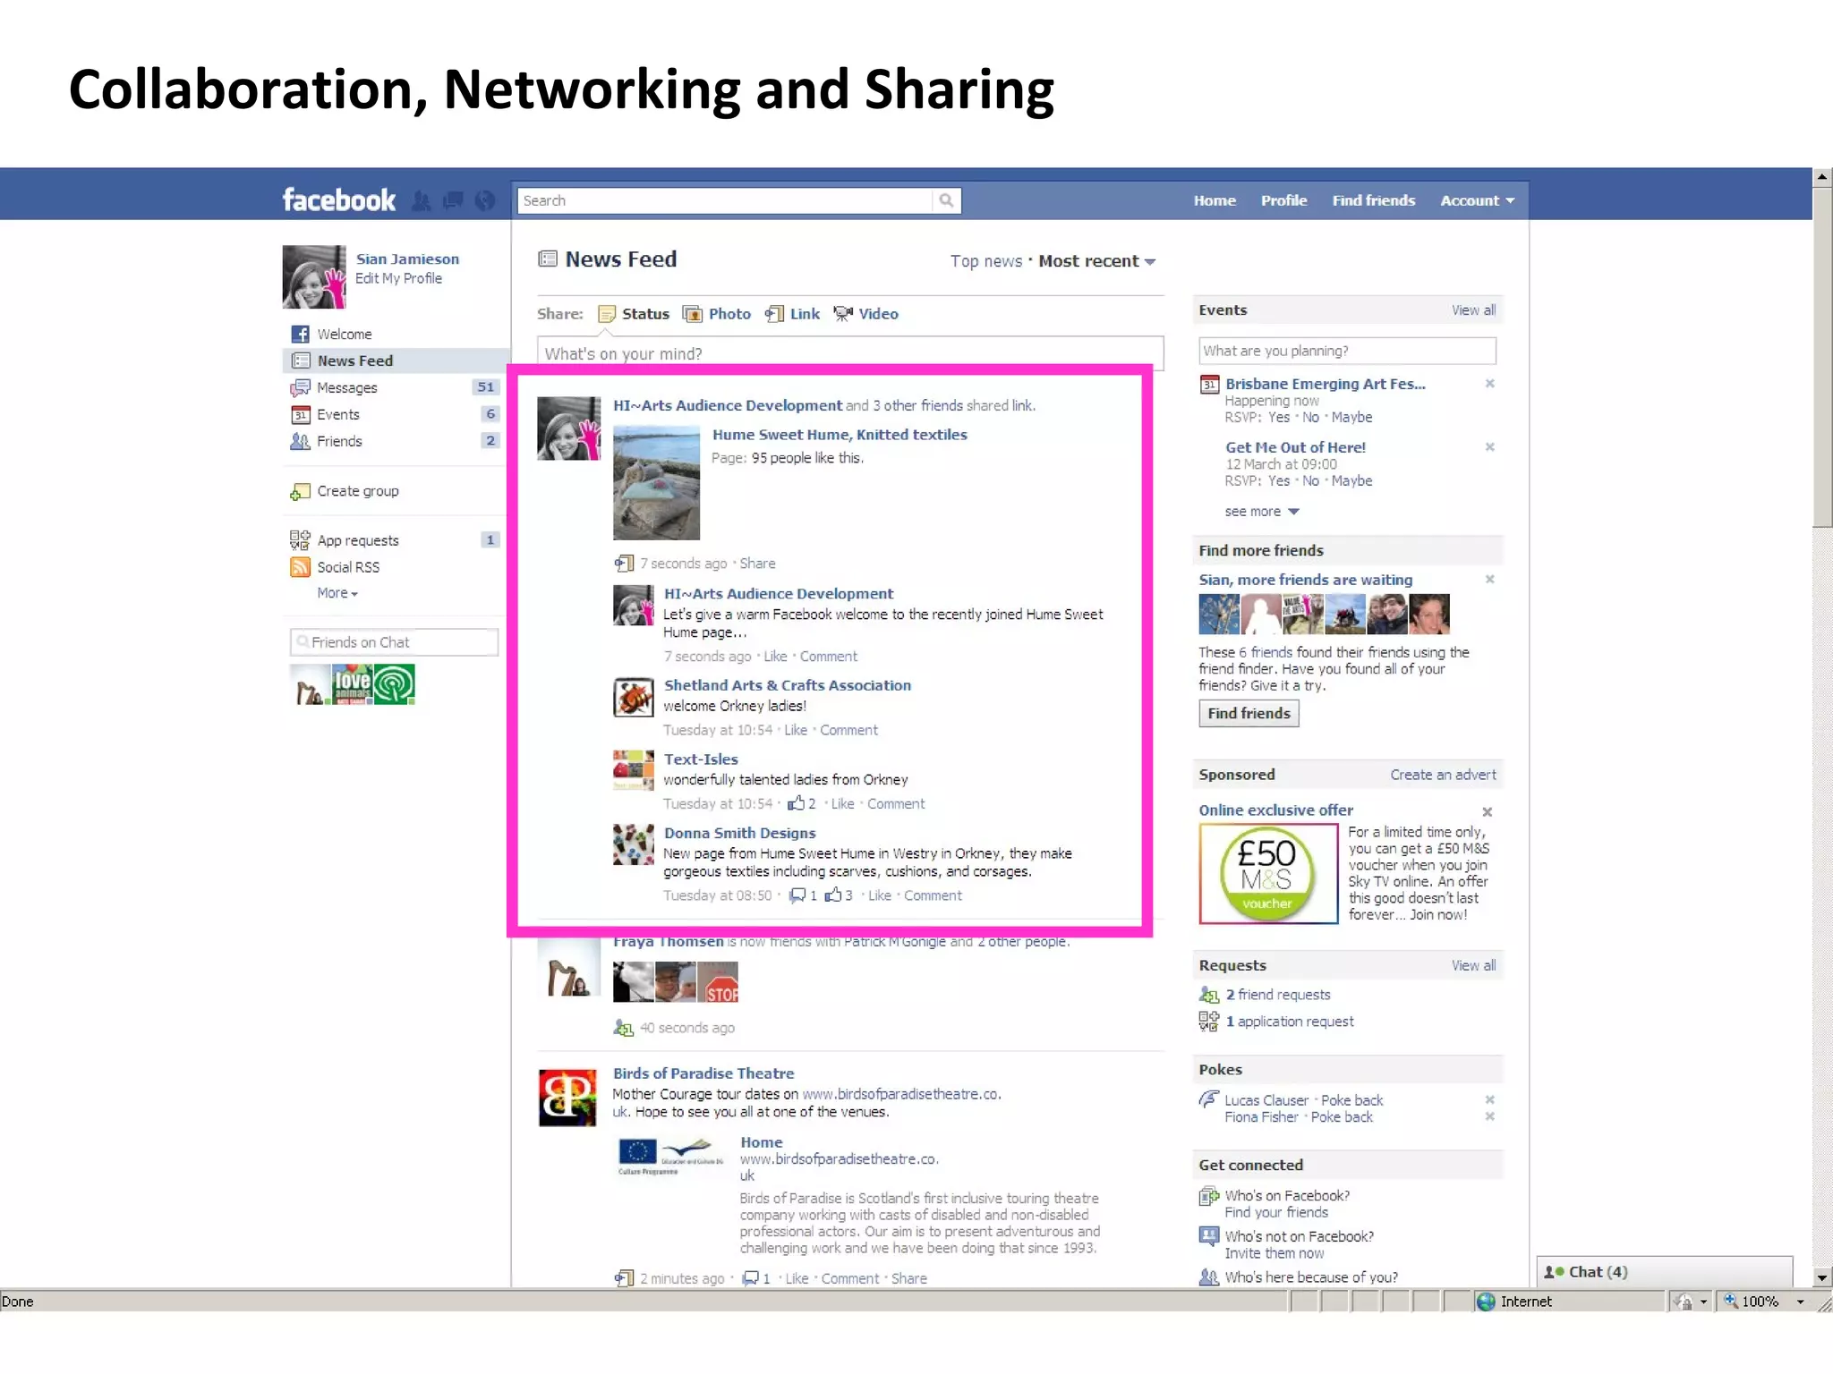Go to Home in the top navigation
The height and width of the screenshot is (1374, 1833).
[x=1215, y=200]
